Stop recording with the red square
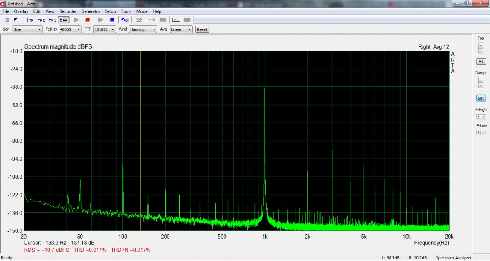Image resolution: width=490 pixels, height=261 pixels. [87, 20]
